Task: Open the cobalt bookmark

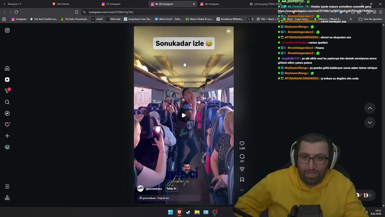Action: click(x=97, y=19)
